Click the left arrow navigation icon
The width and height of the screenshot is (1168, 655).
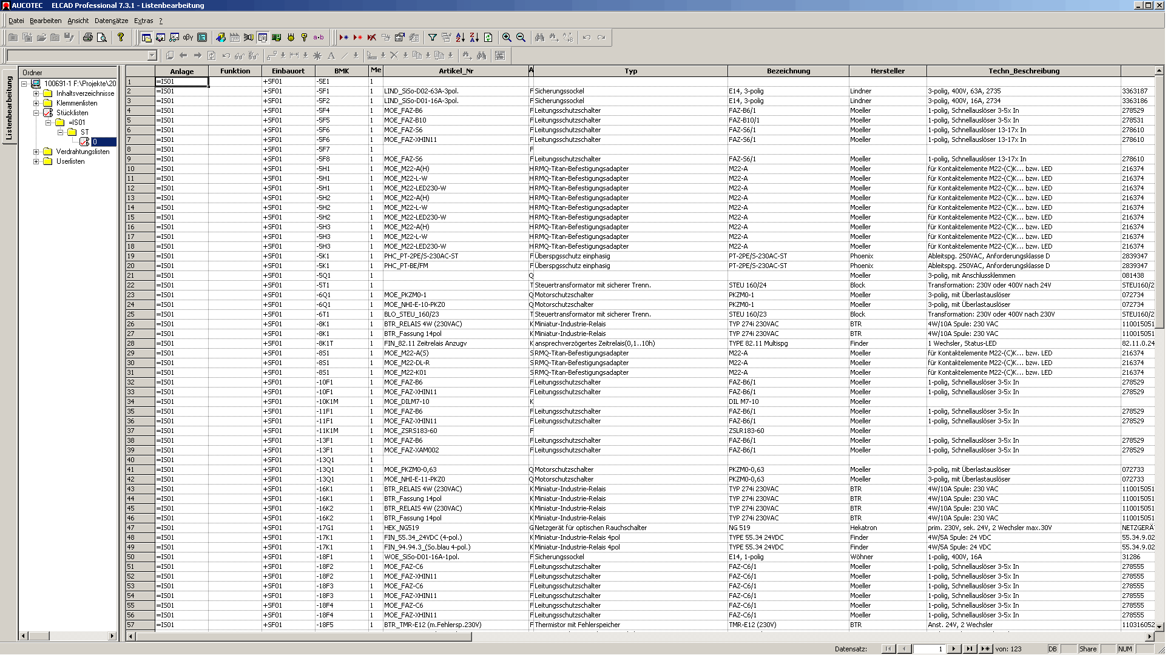point(183,56)
